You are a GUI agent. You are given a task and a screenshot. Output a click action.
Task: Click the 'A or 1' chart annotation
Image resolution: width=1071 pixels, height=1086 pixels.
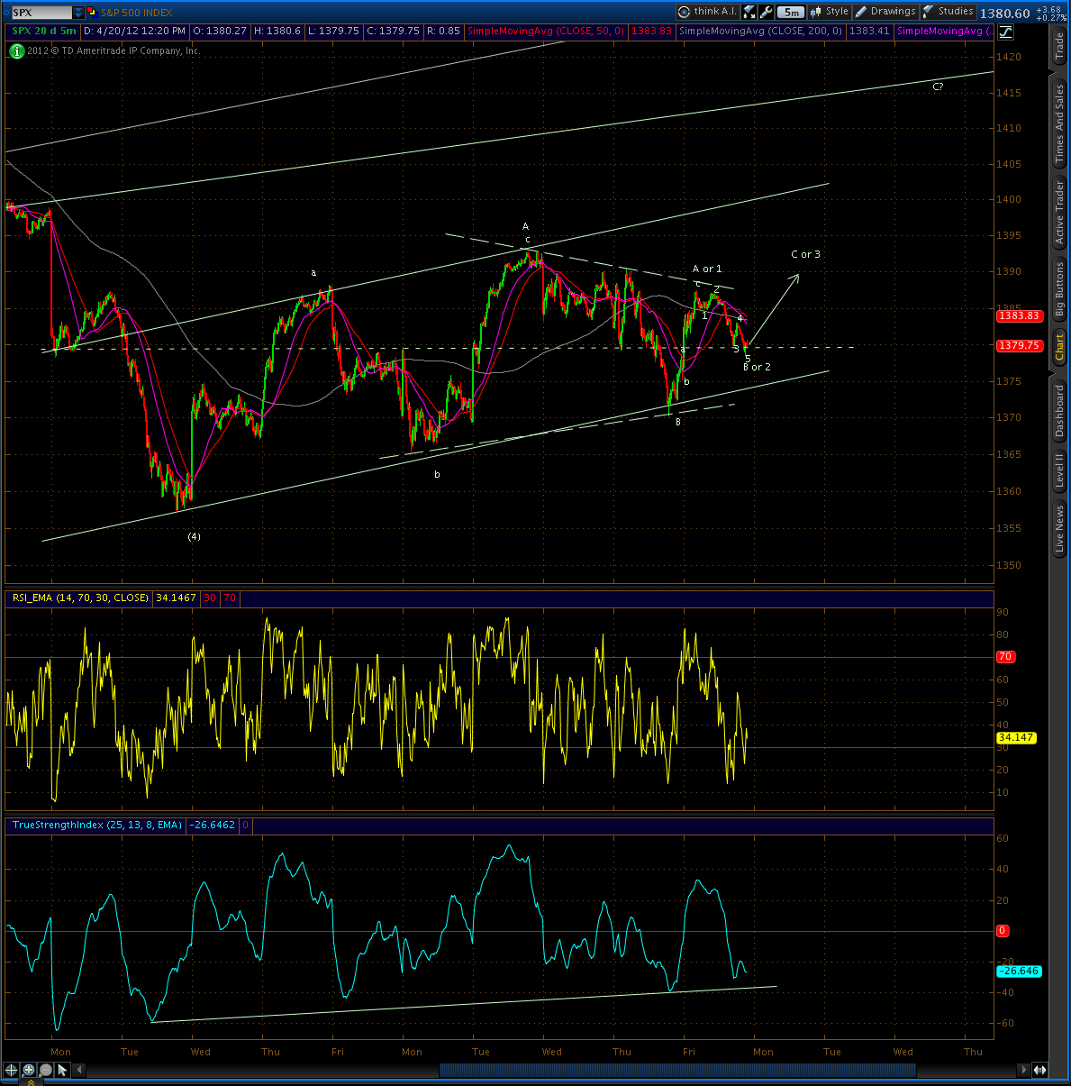[x=707, y=269]
